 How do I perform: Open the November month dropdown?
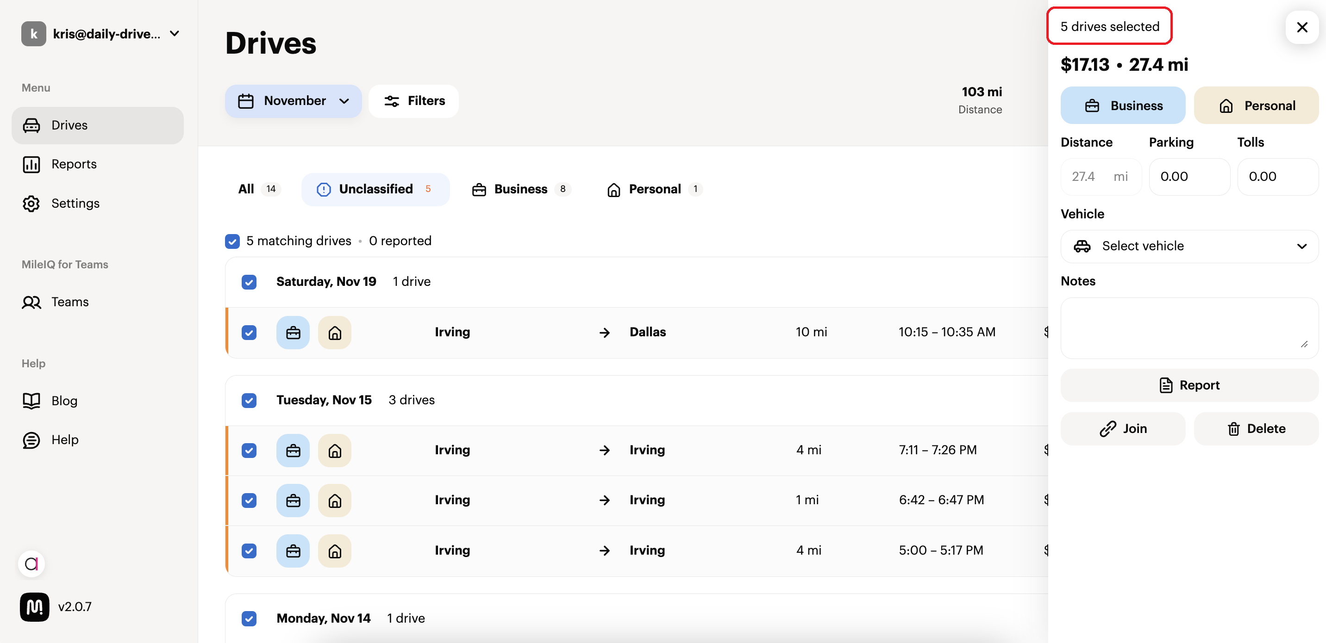(294, 101)
